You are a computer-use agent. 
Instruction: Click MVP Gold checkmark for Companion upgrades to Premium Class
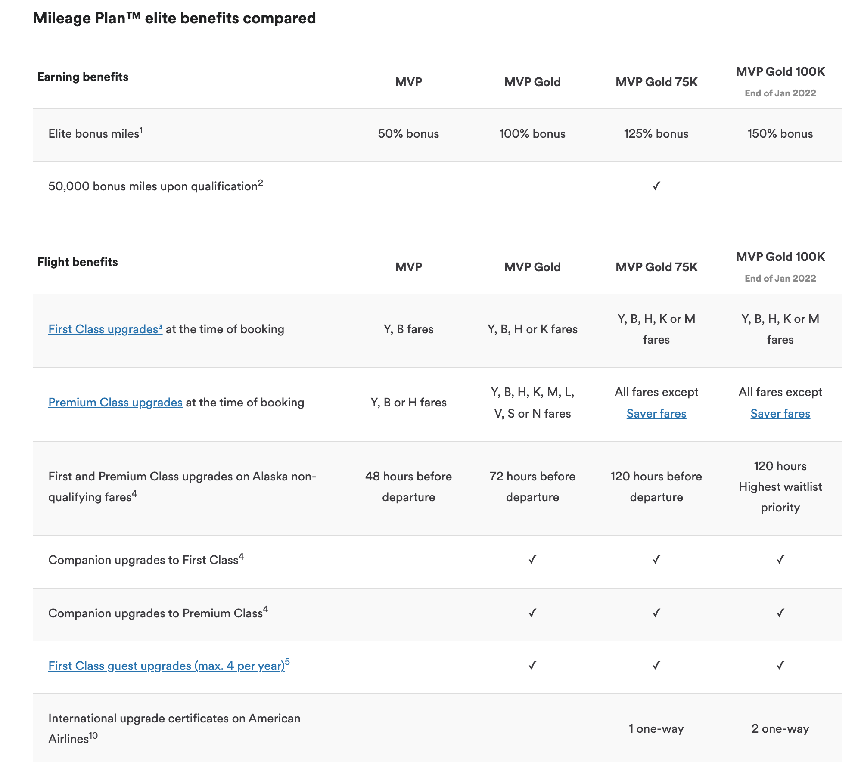pyautogui.click(x=532, y=613)
